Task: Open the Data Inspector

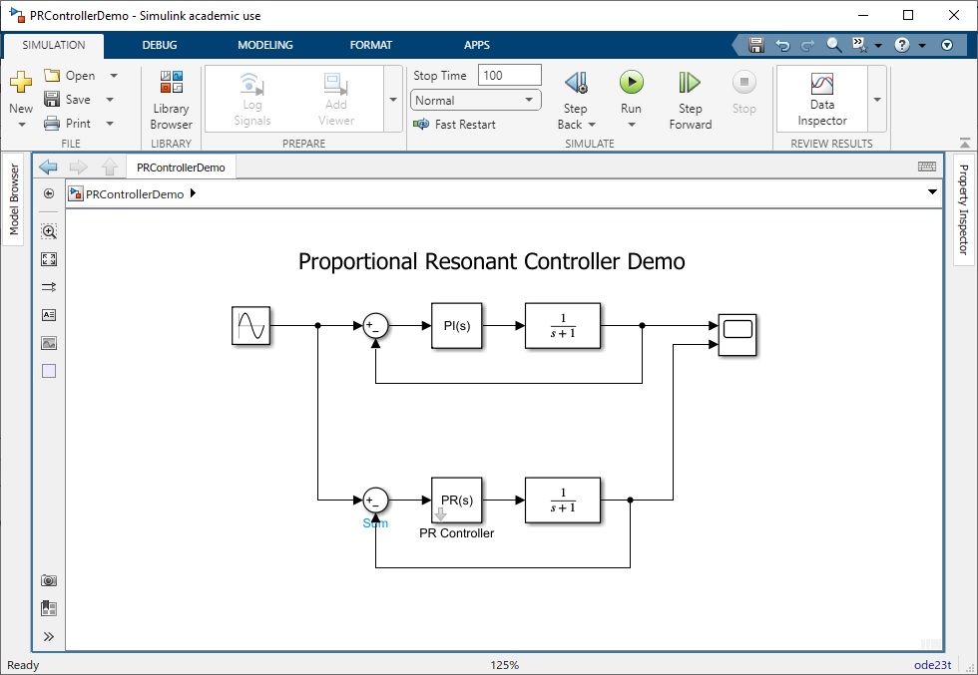Action: click(x=822, y=100)
